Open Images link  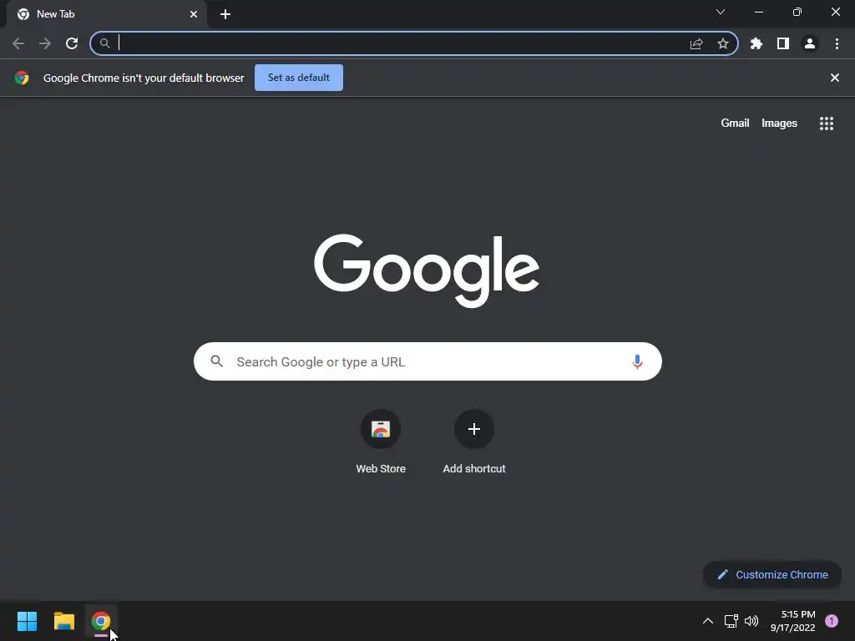[779, 124]
